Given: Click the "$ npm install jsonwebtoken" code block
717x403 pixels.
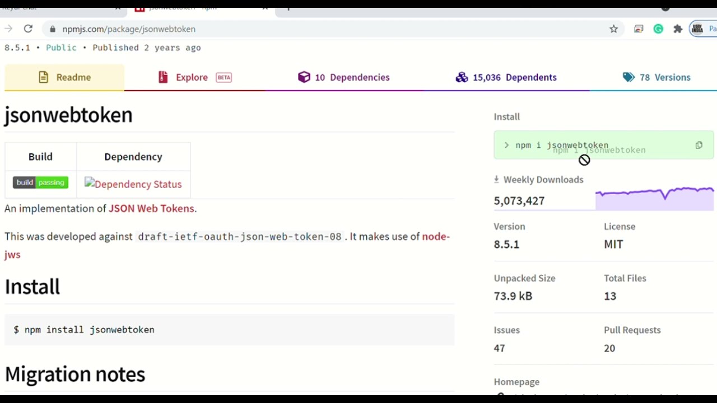Looking at the screenshot, I should click(x=229, y=330).
